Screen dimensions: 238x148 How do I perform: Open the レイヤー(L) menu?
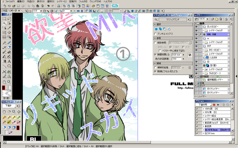(x=62, y=1)
